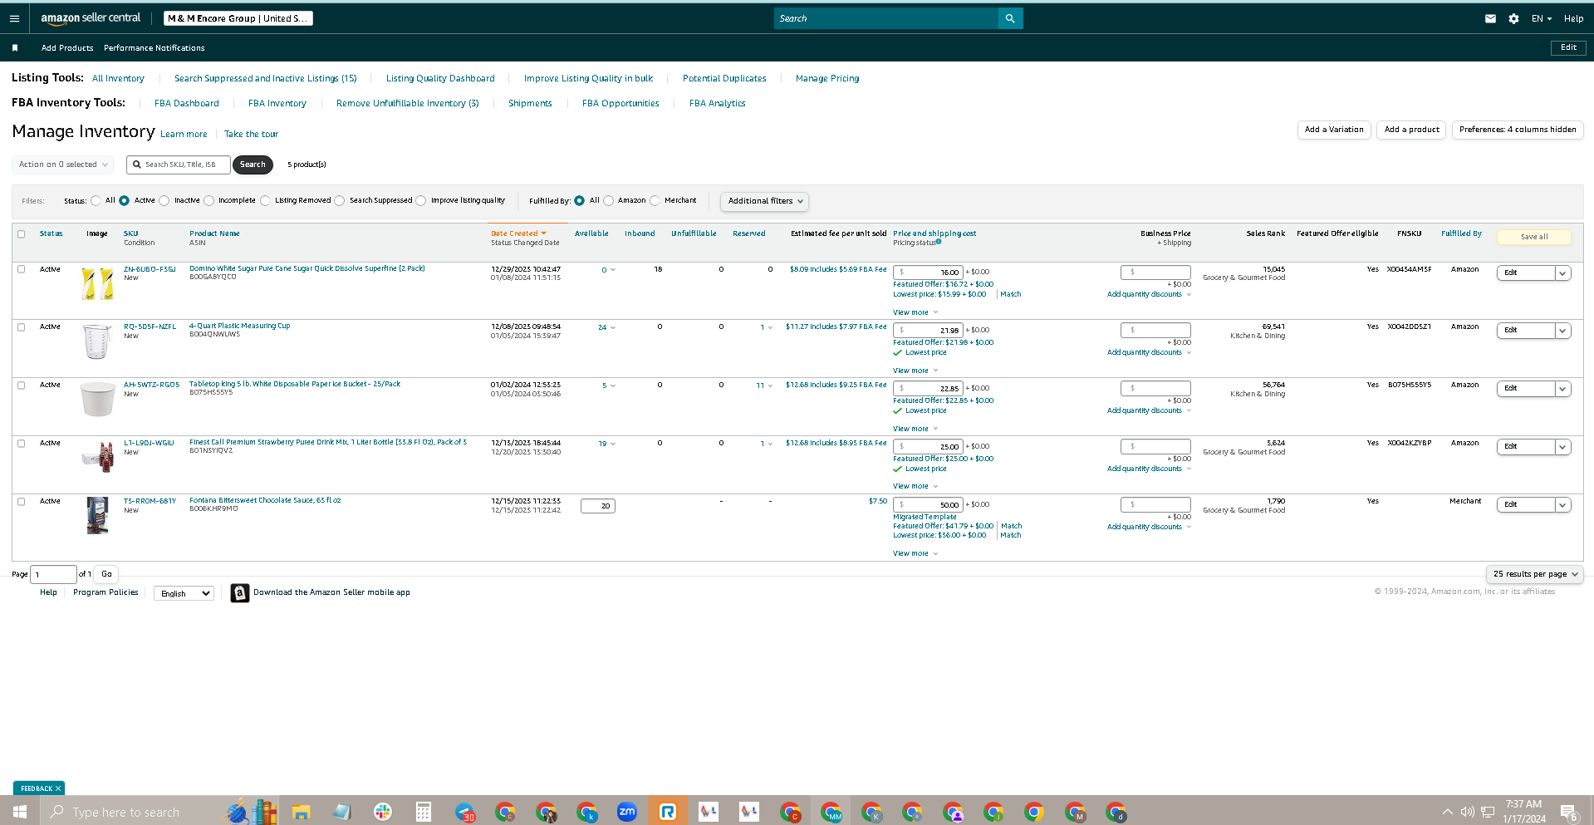Click Add a Variation button

coord(1334,130)
